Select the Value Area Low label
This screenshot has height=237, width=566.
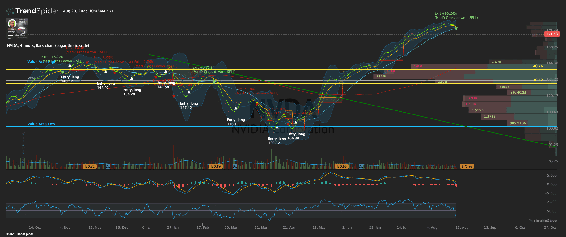tap(41, 124)
